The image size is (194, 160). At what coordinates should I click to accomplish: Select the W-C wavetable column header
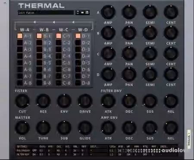tap(63, 30)
